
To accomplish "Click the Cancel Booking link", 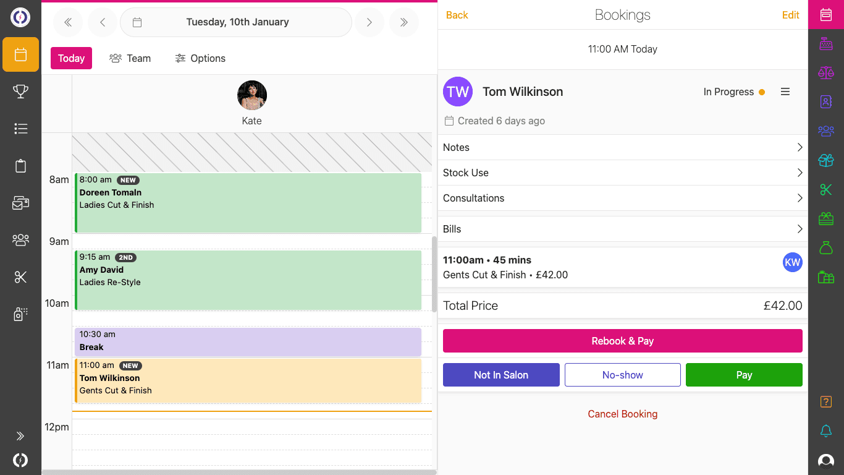I will click(x=622, y=414).
